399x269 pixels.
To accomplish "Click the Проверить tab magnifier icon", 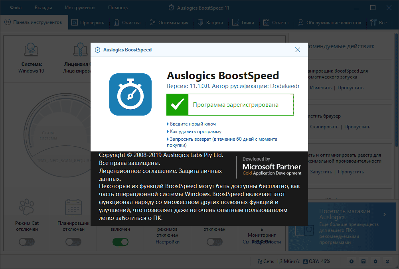I will point(75,23).
